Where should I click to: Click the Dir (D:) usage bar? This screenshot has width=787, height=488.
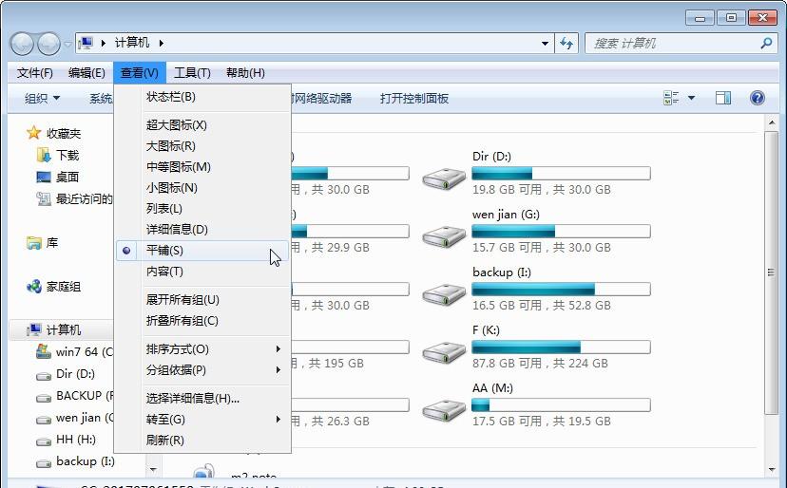561,174
